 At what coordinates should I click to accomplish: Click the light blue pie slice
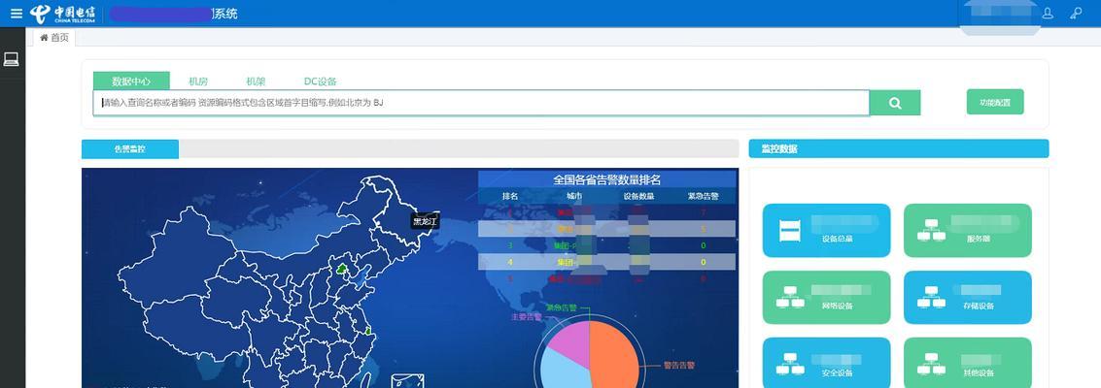pos(562,372)
